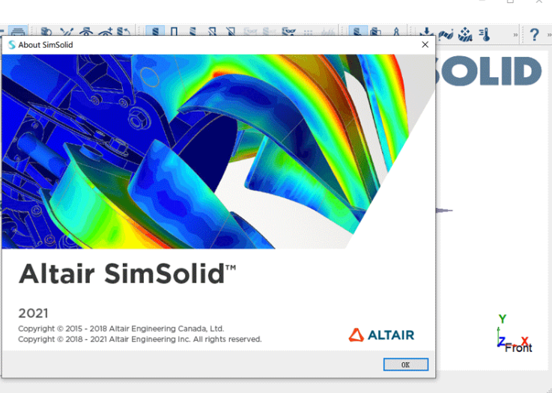The width and height of the screenshot is (552, 393).
Task: Click the eye with plus toolbar icon
Action: (105, 31)
